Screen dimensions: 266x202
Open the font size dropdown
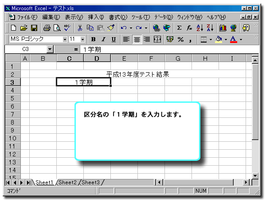click(82, 39)
